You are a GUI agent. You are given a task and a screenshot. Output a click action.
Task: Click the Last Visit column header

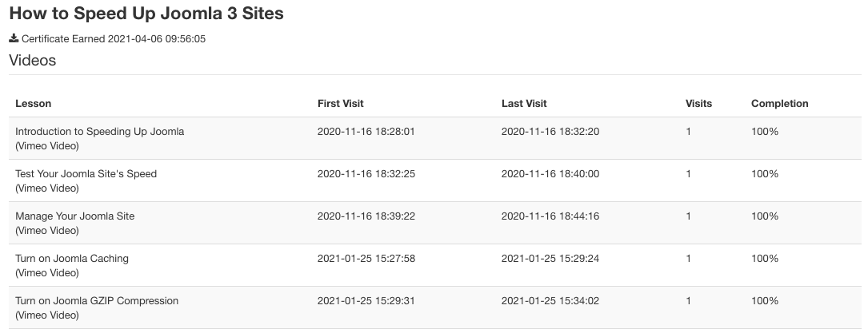524,104
